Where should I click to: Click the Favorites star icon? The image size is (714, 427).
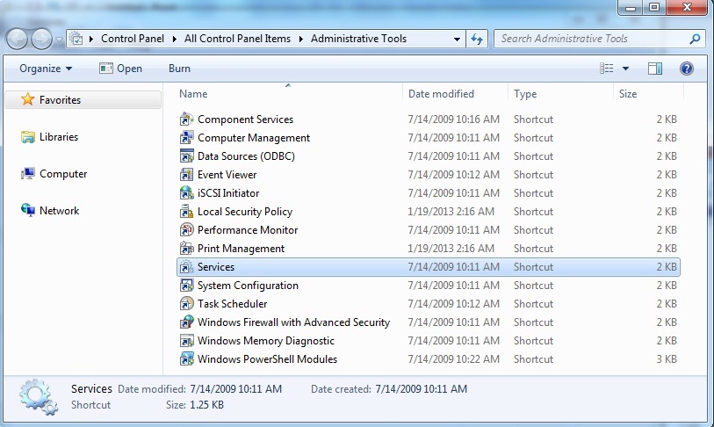pos(28,99)
